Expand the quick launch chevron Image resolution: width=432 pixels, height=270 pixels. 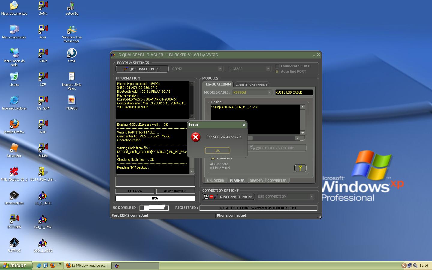point(60,264)
